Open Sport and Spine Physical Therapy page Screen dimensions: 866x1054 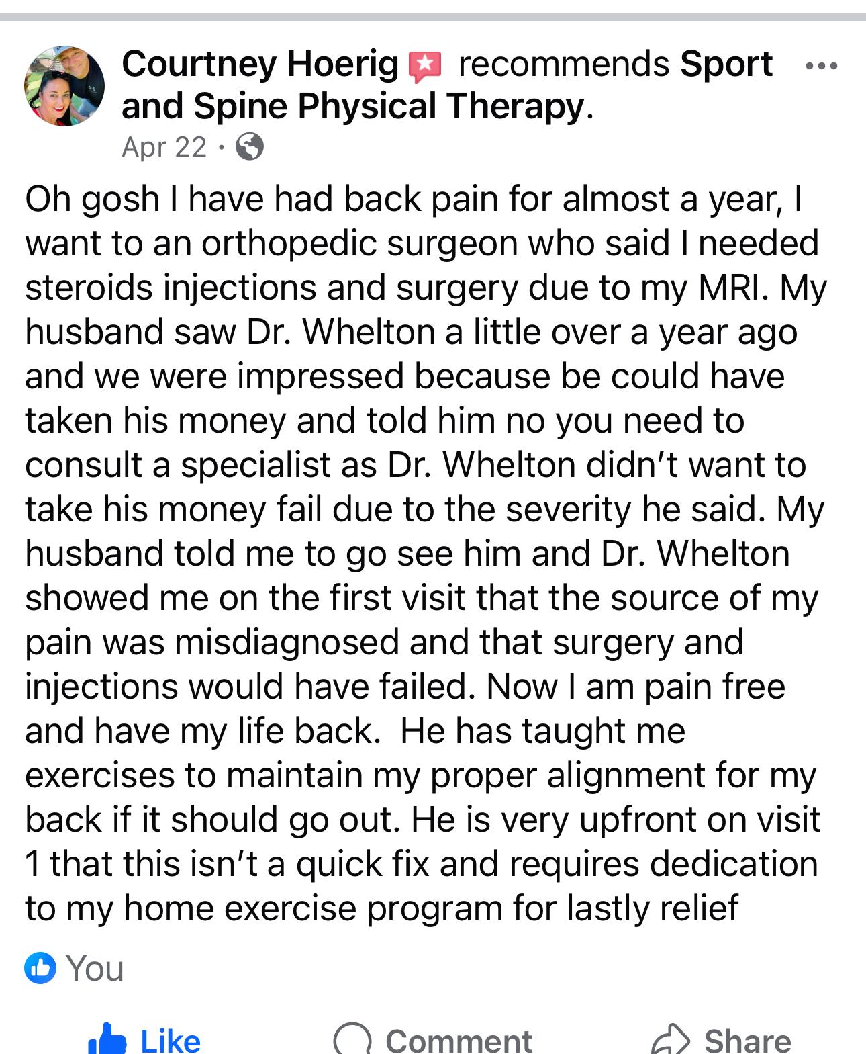[447, 85]
